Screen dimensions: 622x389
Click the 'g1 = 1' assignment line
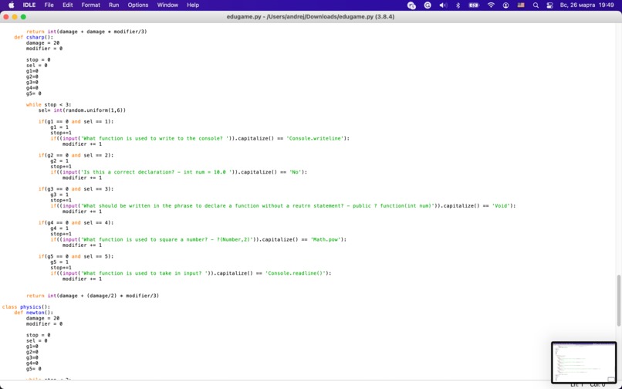(x=59, y=127)
